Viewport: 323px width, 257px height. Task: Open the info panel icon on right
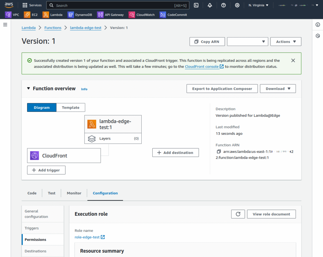click(318, 25)
